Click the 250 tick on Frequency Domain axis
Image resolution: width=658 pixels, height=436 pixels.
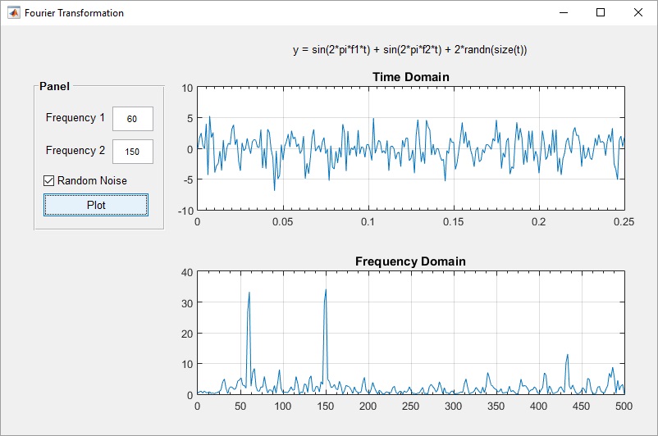[410, 406]
